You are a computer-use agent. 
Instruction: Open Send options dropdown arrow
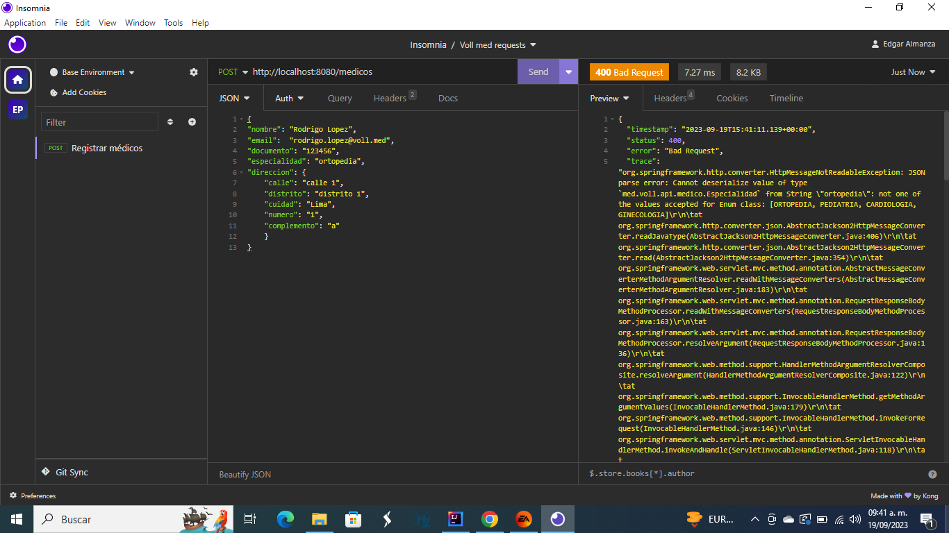(x=570, y=71)
